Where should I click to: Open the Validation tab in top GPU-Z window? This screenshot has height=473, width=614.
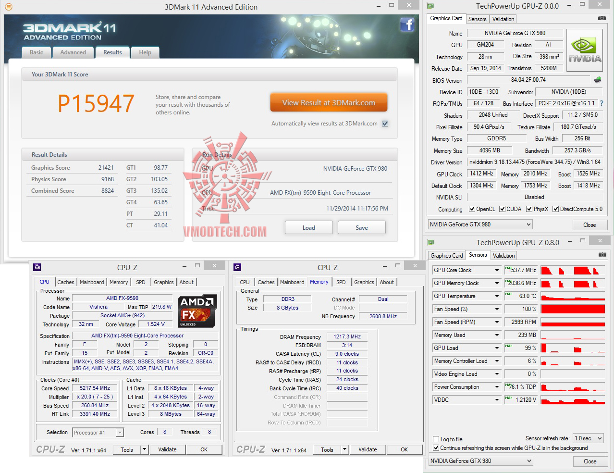coord(503,19)
